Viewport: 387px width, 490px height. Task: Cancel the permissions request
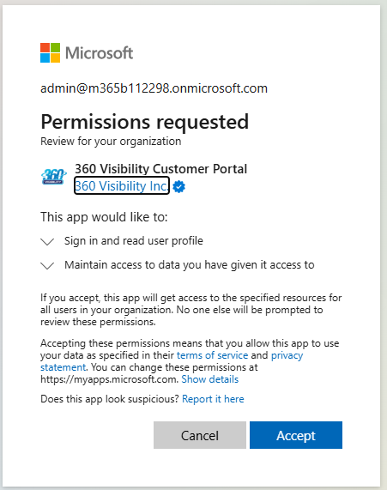(x=200, y=435)
